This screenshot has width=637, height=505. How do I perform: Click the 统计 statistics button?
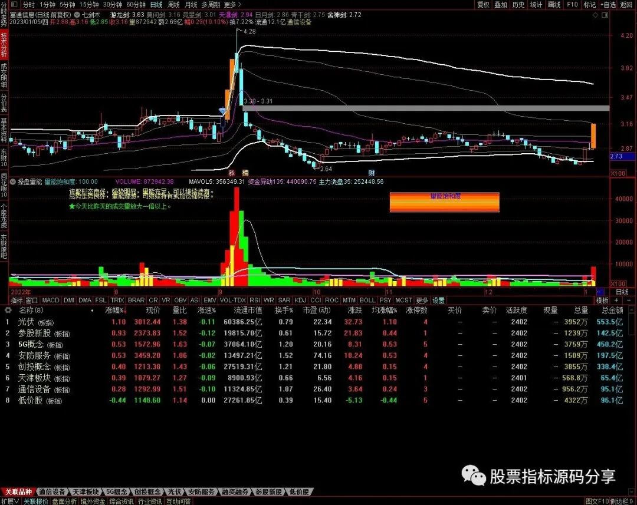(536, 5)
